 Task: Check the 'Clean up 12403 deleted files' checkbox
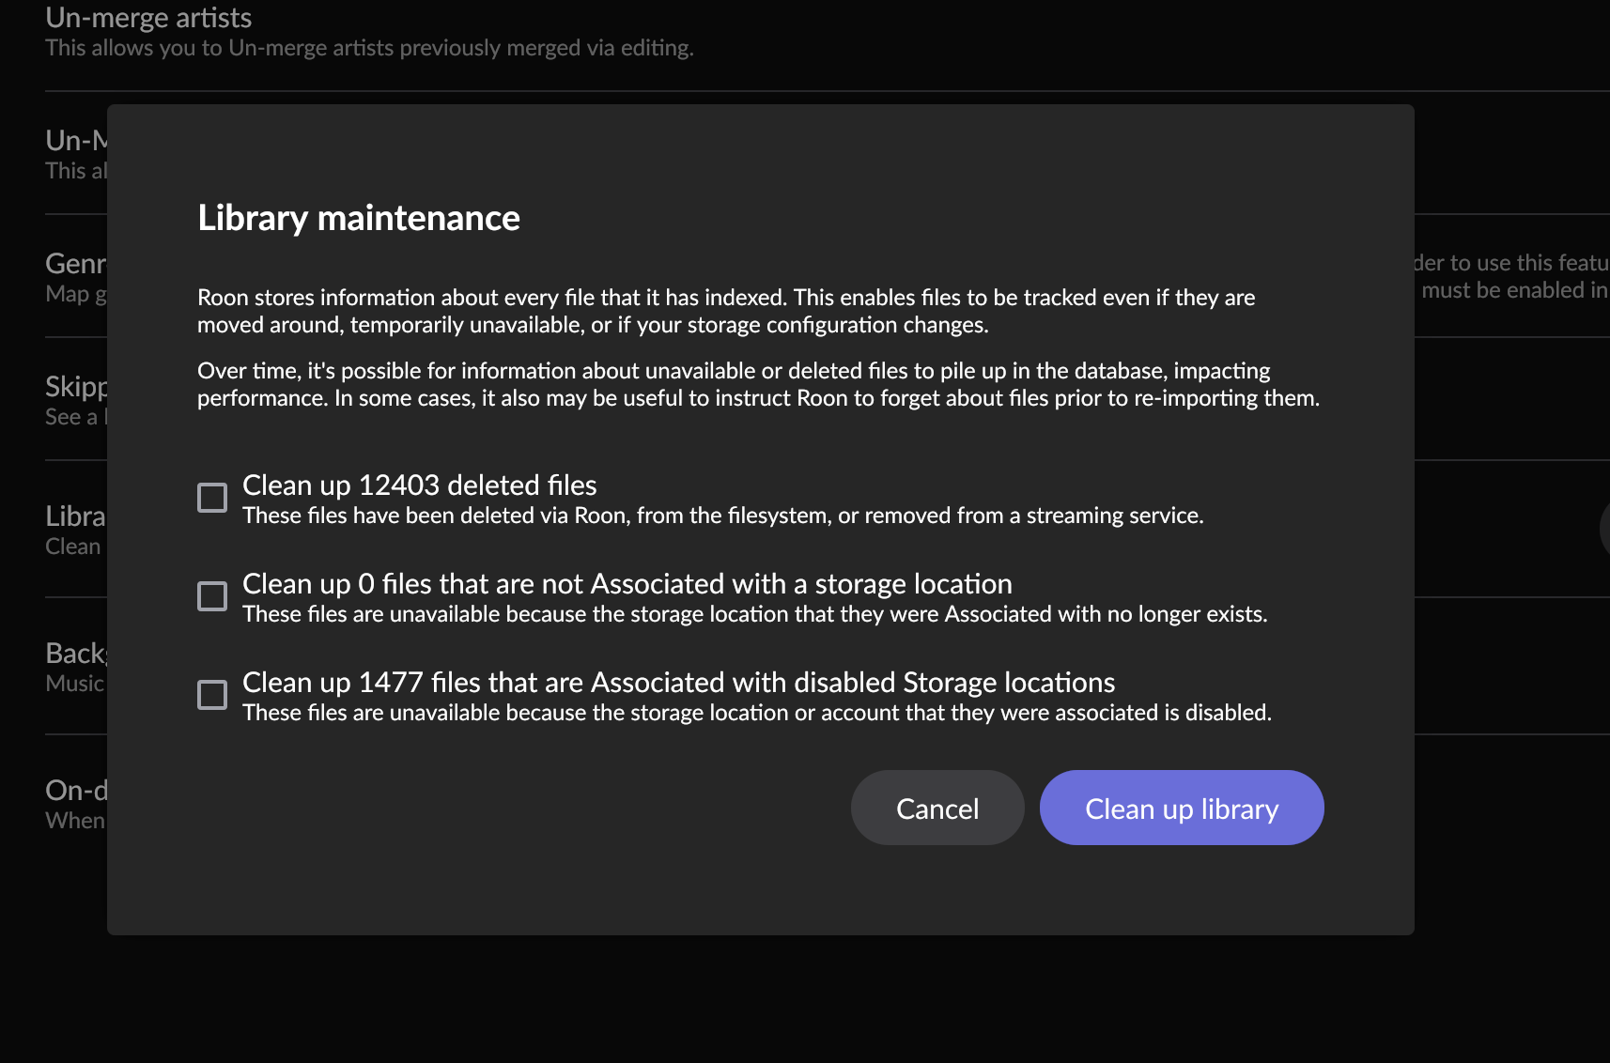pos(212,498)
